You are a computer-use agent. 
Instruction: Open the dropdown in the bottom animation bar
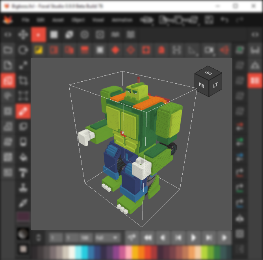[x=107, y=238]
